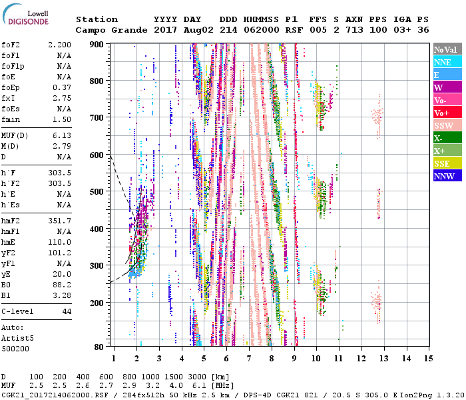Click the X- dark green legend swatch

(x=447, y=139)
